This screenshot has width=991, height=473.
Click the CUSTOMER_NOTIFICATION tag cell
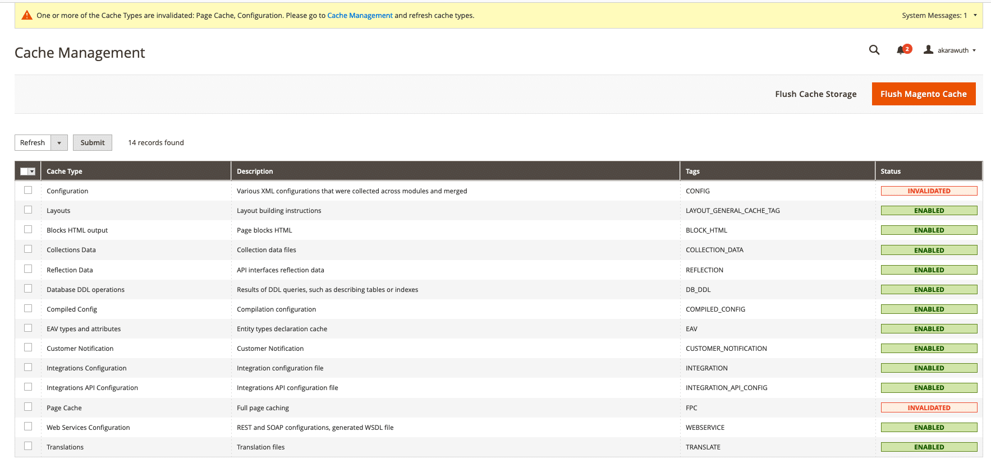[x=726, y=349]
